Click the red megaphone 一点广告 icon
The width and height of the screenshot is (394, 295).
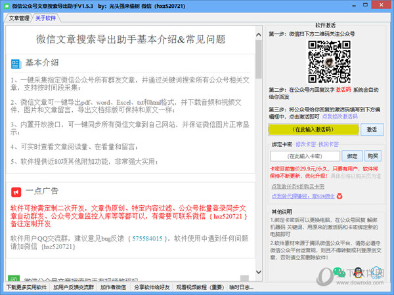tap(16, 192)
